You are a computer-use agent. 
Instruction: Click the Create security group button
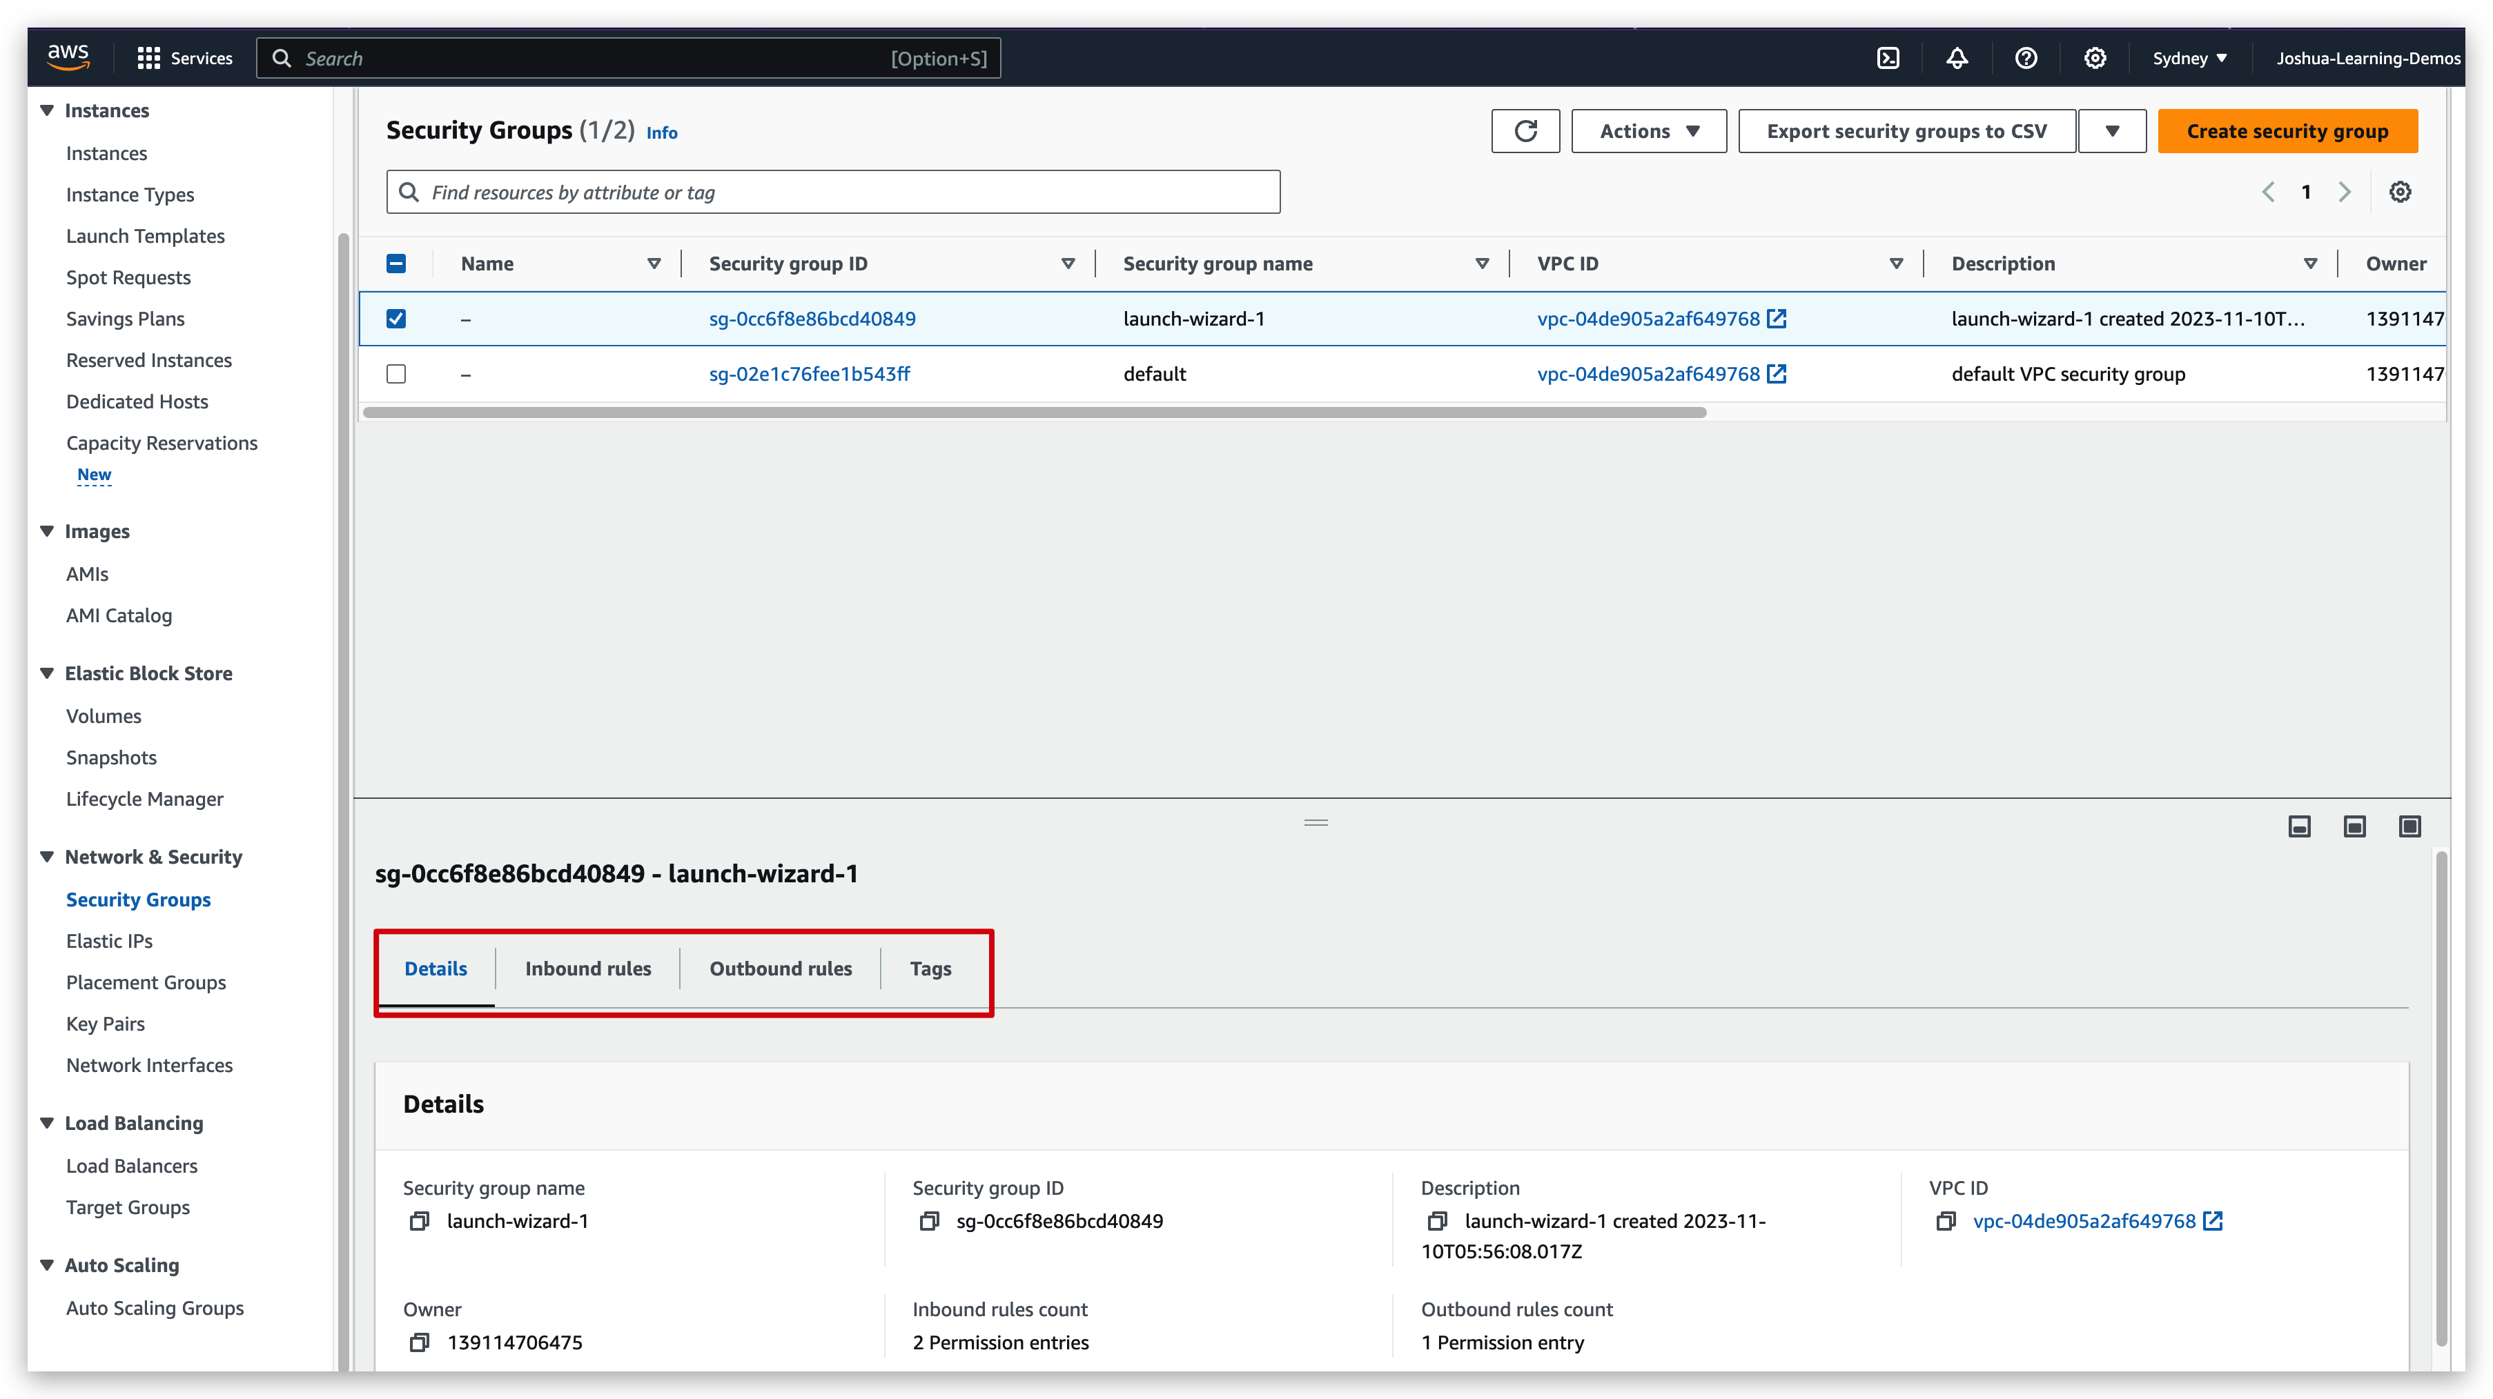(2288, 130)
